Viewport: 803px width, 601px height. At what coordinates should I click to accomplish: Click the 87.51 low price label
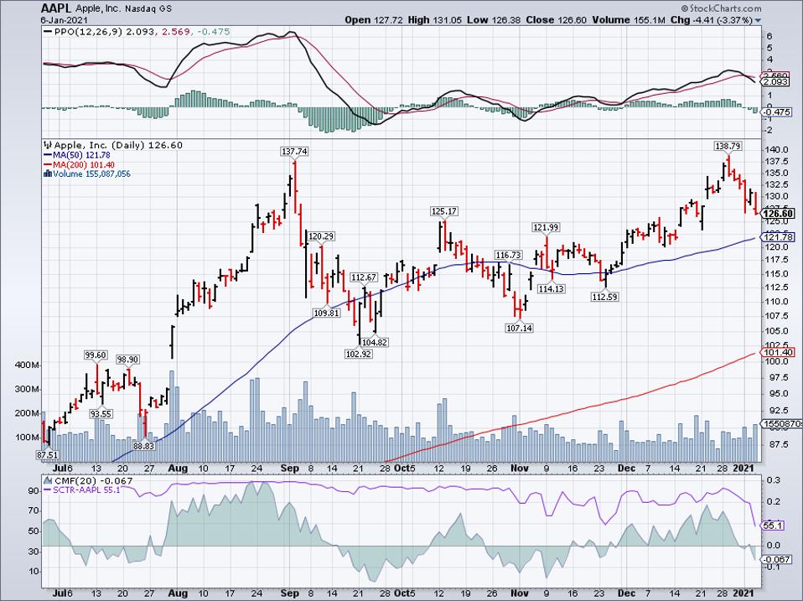click(x=48, y=454)
